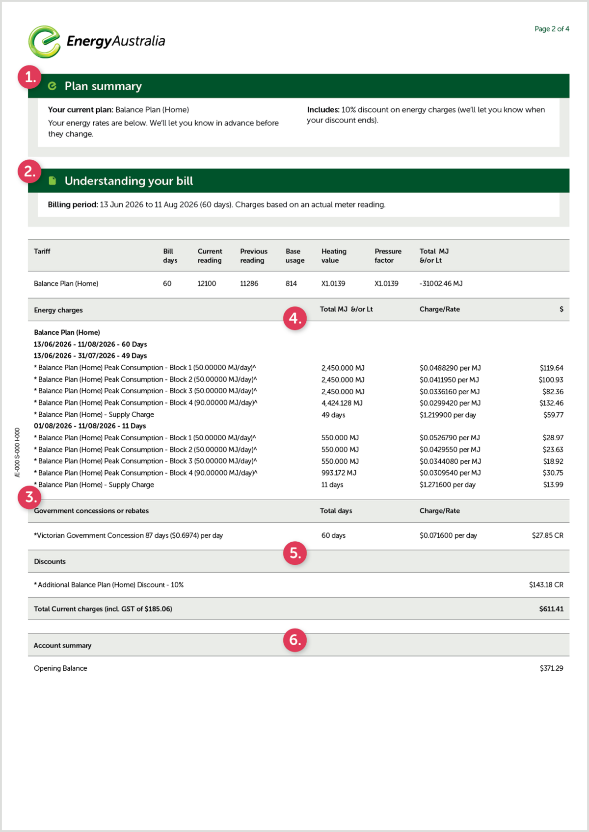This screenshot has height=832, width=589.
Task: Click the "Account summary" section heading
Action: pos(62,645)
